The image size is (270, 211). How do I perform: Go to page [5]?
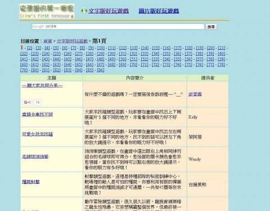click(56, 48)
